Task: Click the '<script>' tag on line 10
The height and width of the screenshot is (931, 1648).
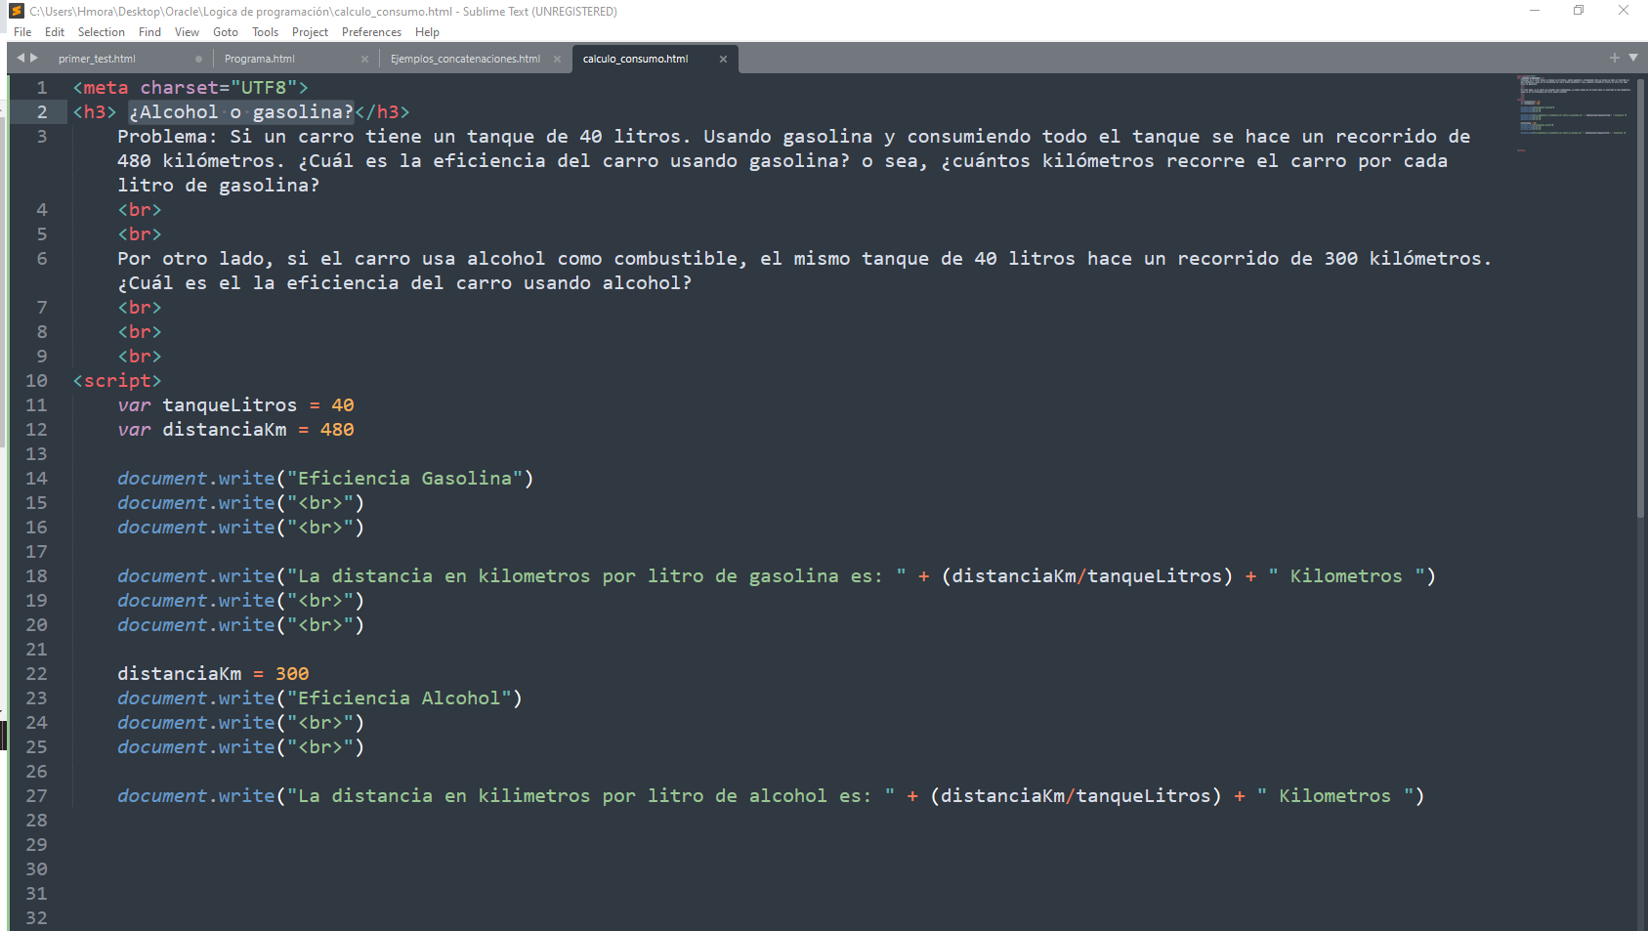Action: tap(117, 380)
